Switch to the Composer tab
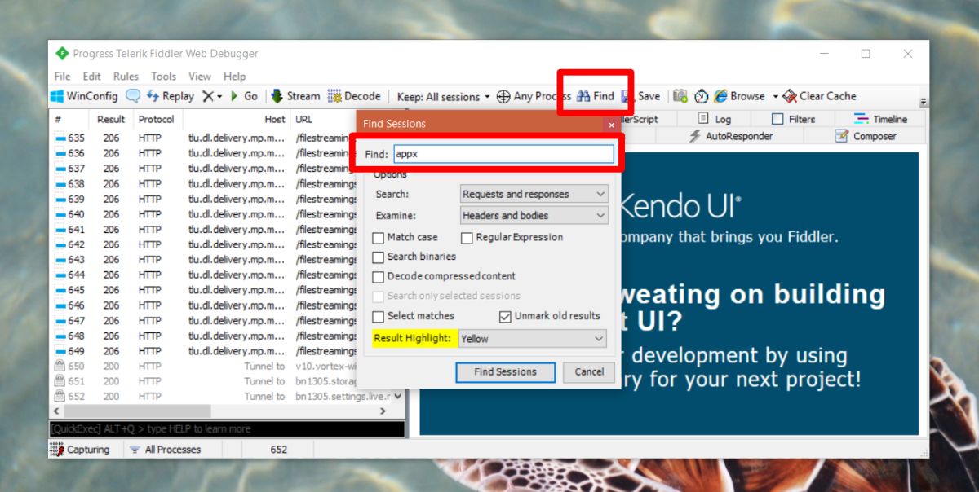The height and width of the screenshot is (492, 979). pos(866,137)
